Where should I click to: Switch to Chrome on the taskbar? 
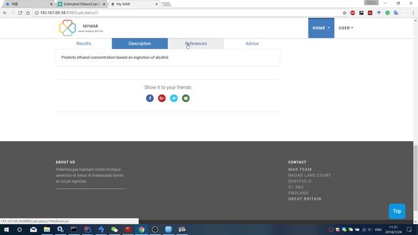click(x=141, y=229)
